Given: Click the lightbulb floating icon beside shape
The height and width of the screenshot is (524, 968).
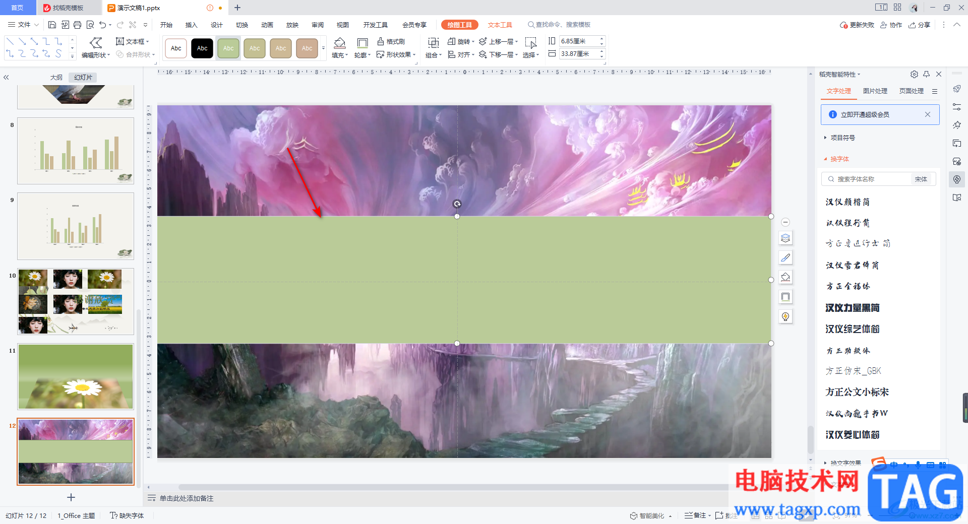Looking at the screenshot, I should (785, 316).
